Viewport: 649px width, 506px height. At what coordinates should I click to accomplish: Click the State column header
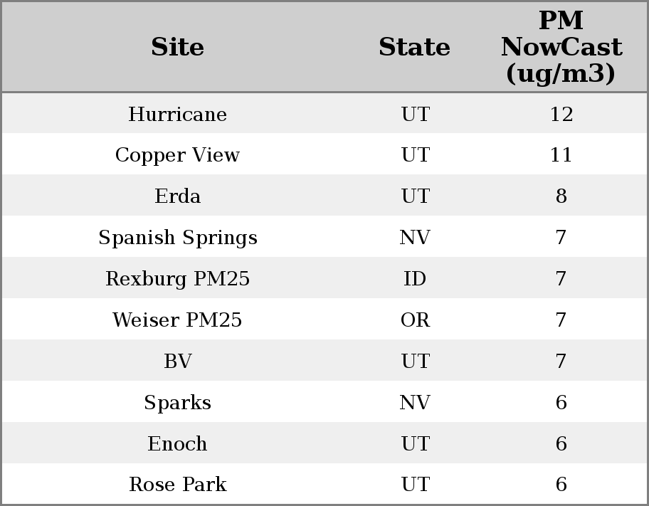414,47
